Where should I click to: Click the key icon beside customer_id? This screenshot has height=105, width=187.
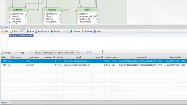point(10,14)
